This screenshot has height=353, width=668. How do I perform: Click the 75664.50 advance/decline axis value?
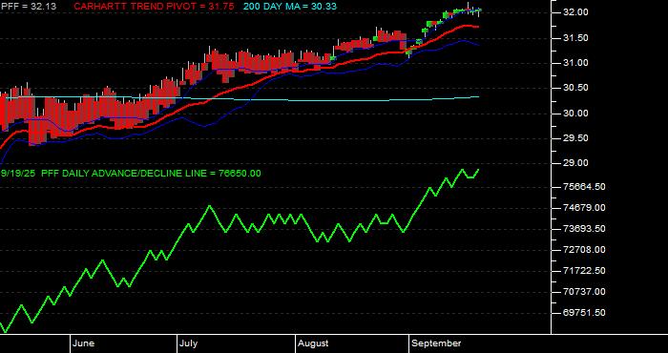point(585,187)
